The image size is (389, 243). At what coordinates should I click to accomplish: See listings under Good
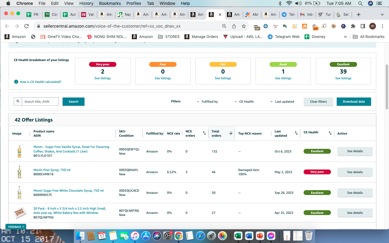click(x=283, y=78)
